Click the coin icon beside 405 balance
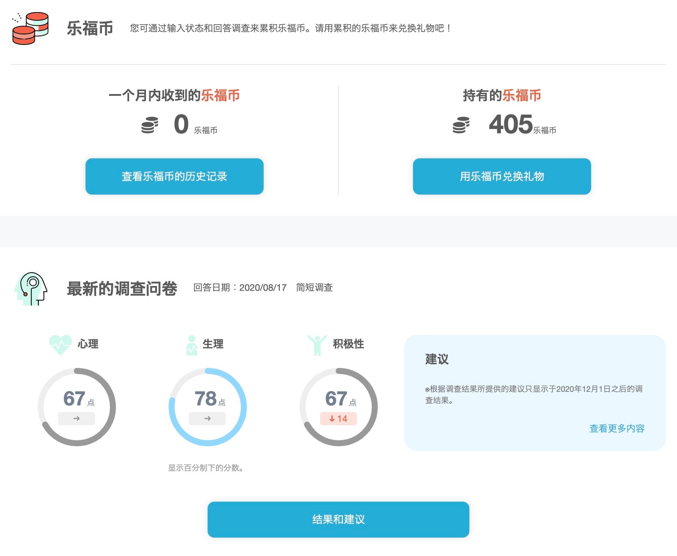677x556 pixels. tap(461, 125)
